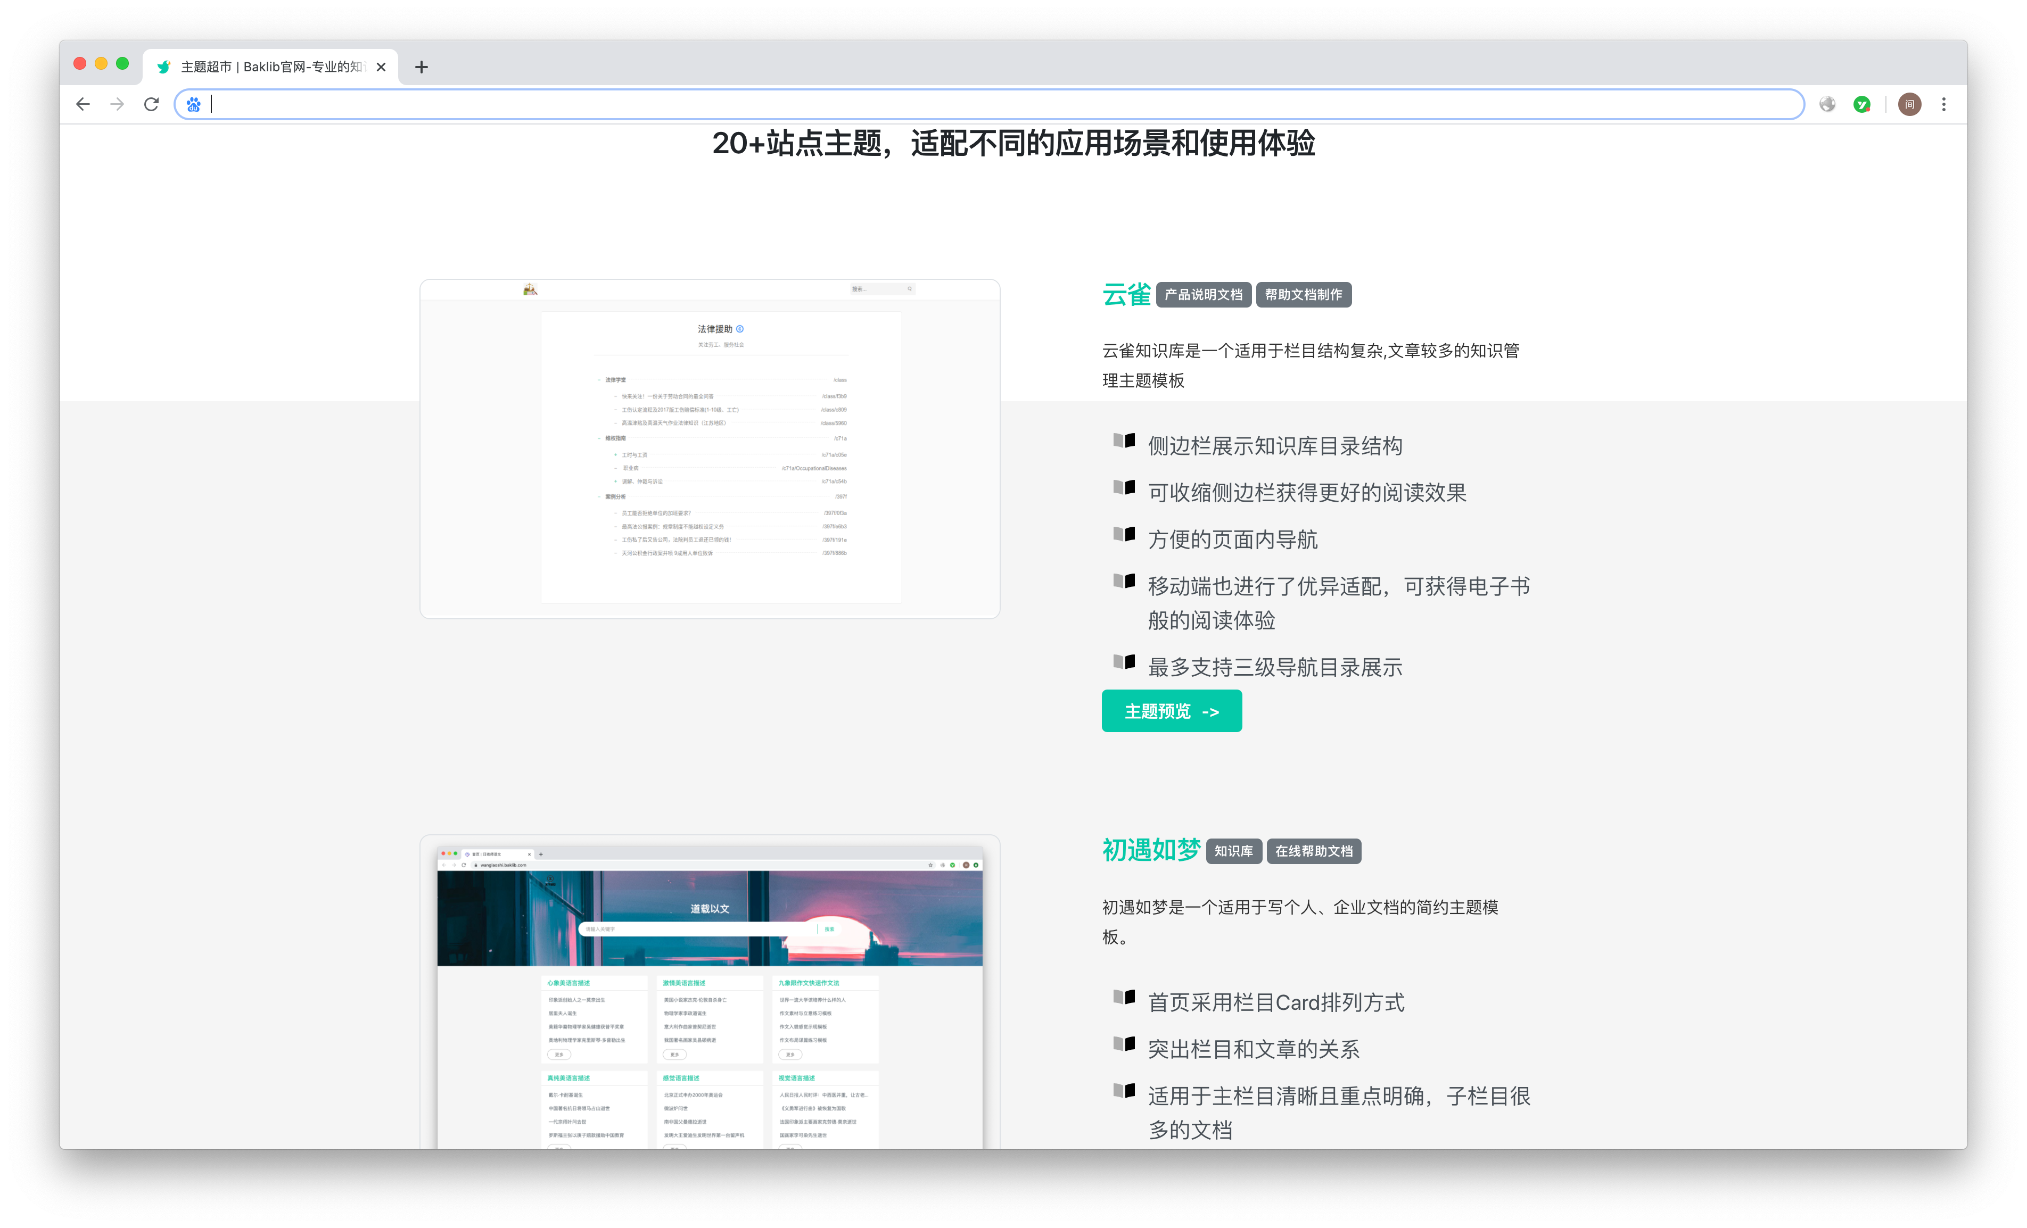Click the blue copyright icon beside 法律援助 title
This screenshot has height=1228, width=2027.
tap(739, 329)
